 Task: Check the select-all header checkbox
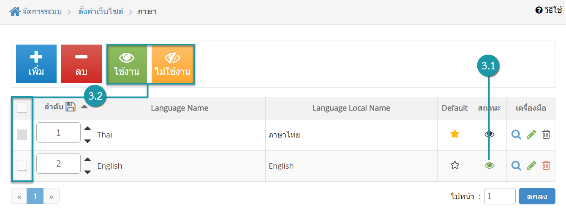[22, 108]
